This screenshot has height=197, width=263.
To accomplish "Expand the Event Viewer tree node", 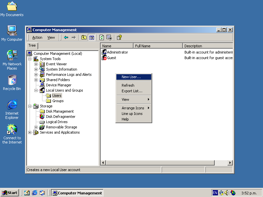I will (x=36, y=64).
